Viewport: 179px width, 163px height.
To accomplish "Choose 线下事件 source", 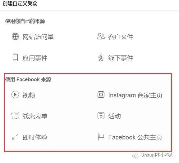I will (121, 58).
